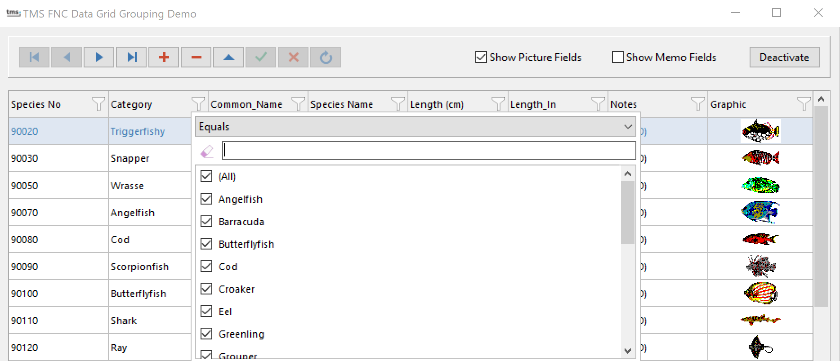
Task: Select cell 90050 in Species No
Action: pyautogui.click(x=58, y=186)
